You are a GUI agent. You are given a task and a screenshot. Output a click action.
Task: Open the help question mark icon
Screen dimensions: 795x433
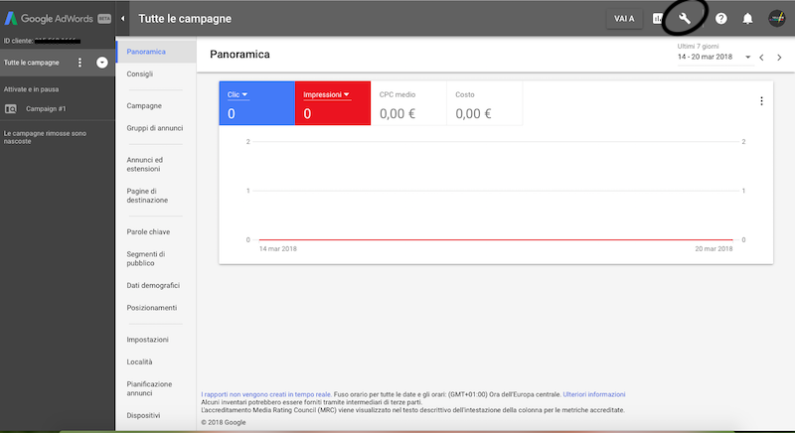[x=721, y=18]
